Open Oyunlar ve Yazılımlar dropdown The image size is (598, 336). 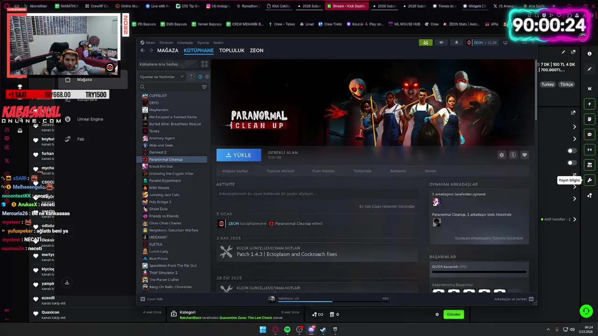coord(162,77)
